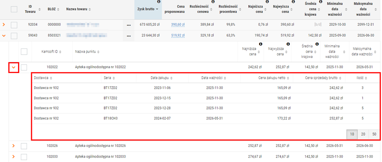Screen dimensions: 382x162
Task: Sort by Ilość column arrows
Action: click(x=366, y=78)
